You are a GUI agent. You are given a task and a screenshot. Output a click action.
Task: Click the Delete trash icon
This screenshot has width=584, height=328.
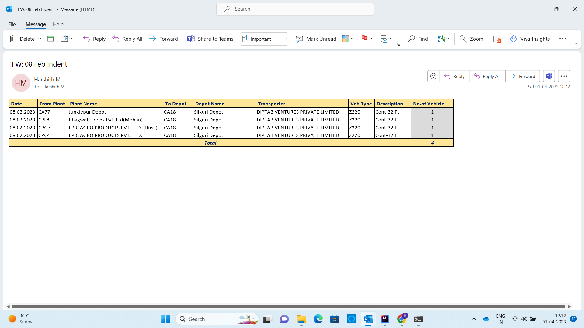point(13,39)
